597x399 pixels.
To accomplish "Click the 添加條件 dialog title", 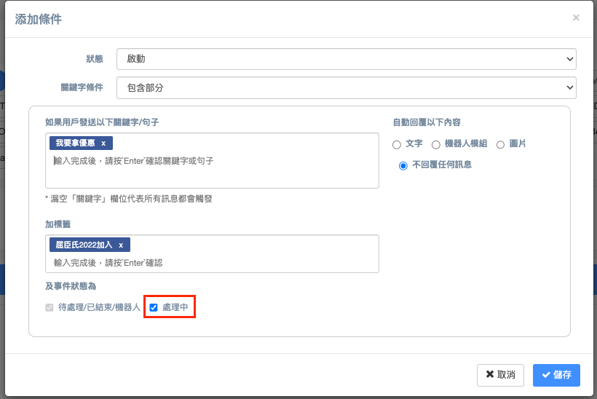I will (x=39, y=20).
